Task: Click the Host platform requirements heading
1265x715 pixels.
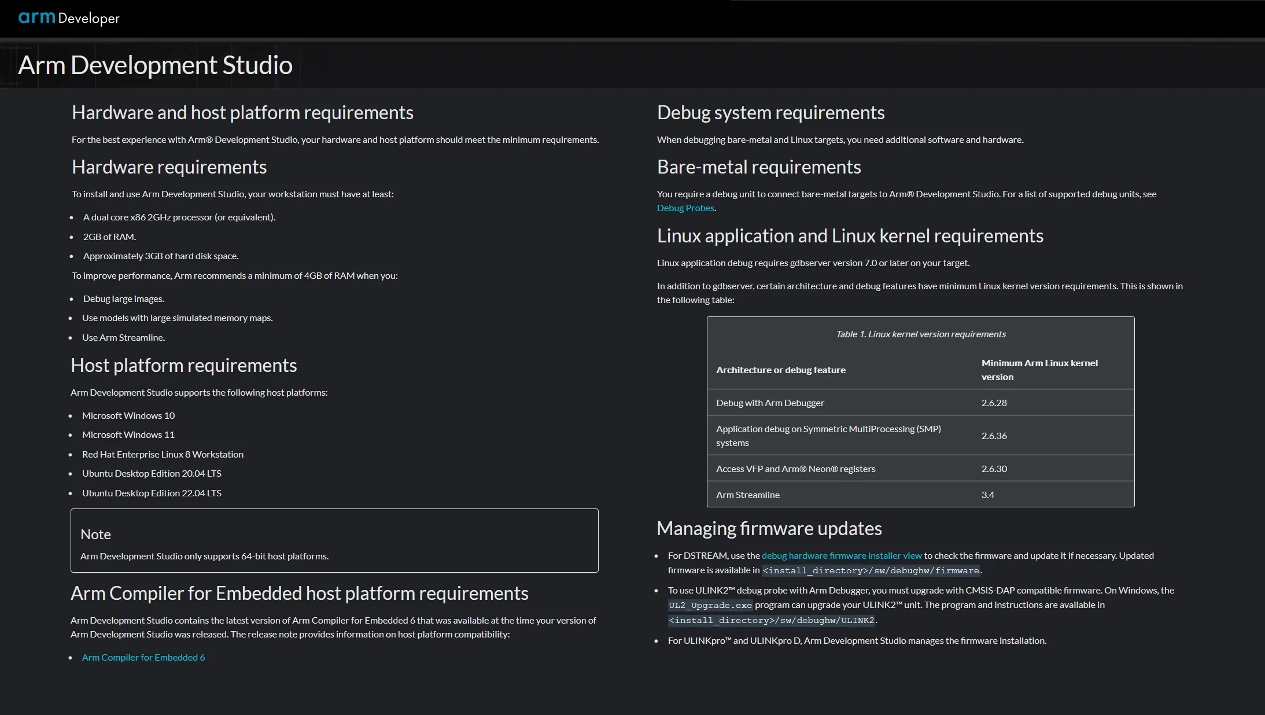Action: point(183,366)
